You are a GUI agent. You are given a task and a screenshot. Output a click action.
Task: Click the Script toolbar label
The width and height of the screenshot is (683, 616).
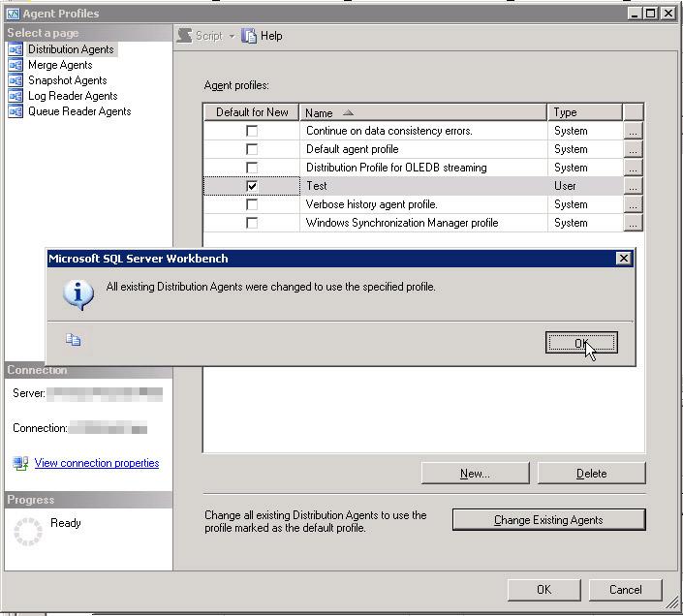point(209,36)
